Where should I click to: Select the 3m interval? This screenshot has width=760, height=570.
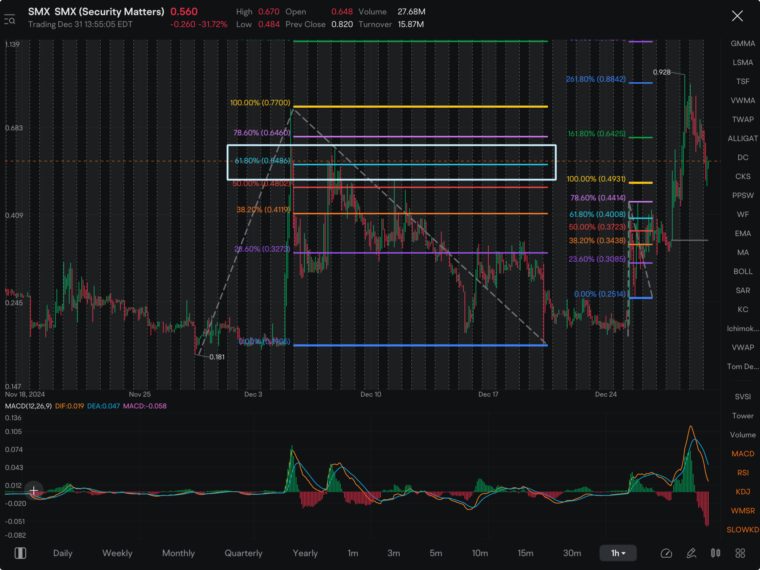pos(394,553)
